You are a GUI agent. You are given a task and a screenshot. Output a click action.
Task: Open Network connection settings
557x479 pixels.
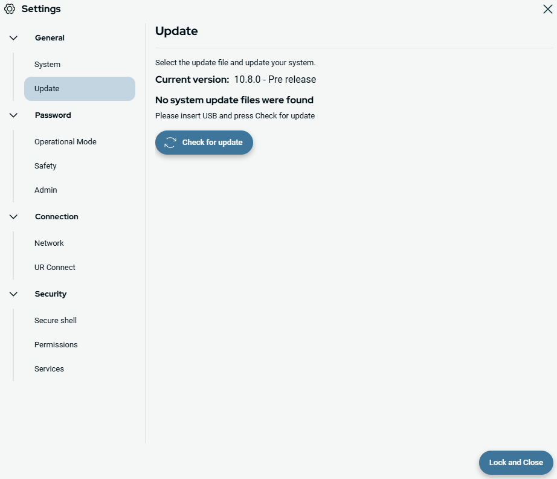49,243
